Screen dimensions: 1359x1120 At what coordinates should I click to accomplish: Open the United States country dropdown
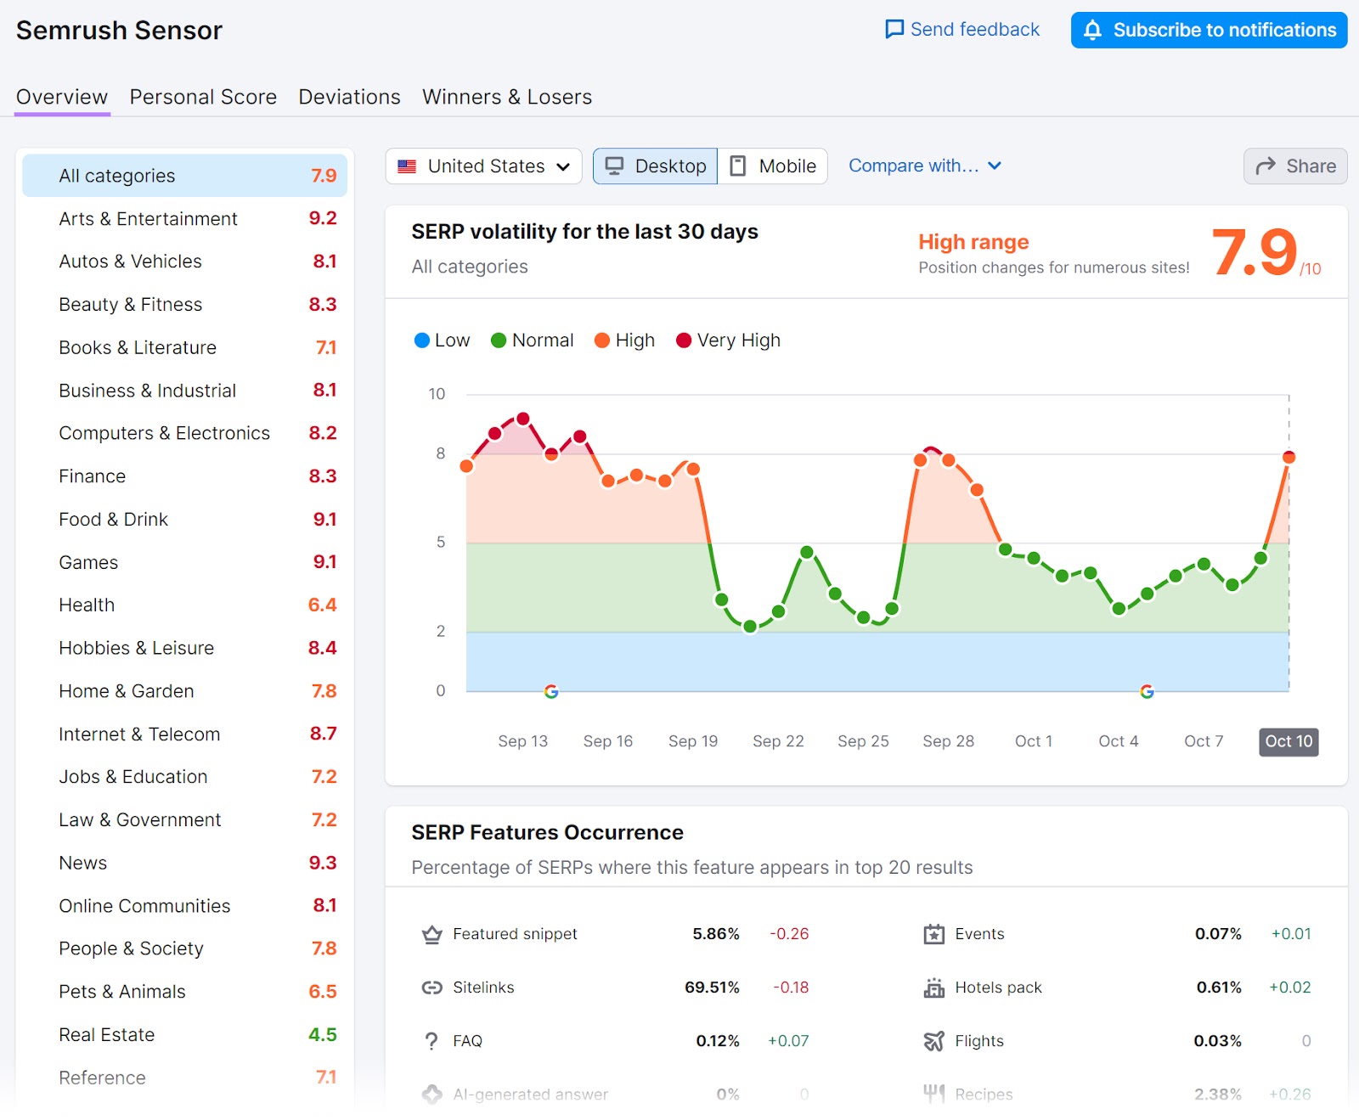click(482, 166)
